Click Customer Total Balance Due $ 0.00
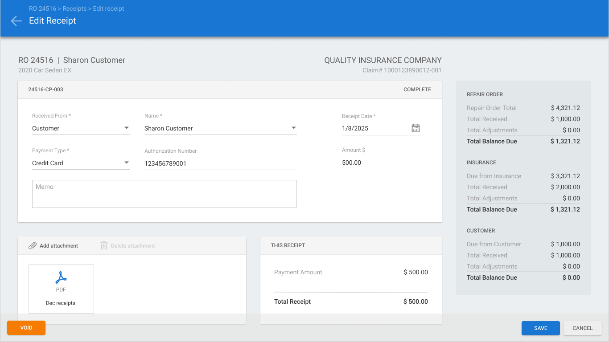Viewport: 609px width, 342px height. pos(523,277)
